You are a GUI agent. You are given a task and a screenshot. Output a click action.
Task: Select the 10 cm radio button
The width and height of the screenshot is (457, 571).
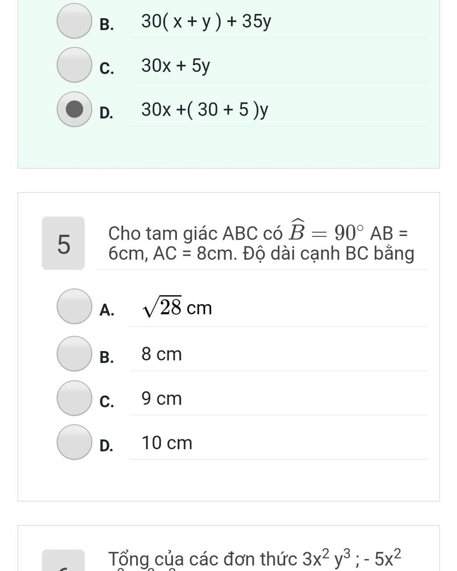click(x=75, y=442)
